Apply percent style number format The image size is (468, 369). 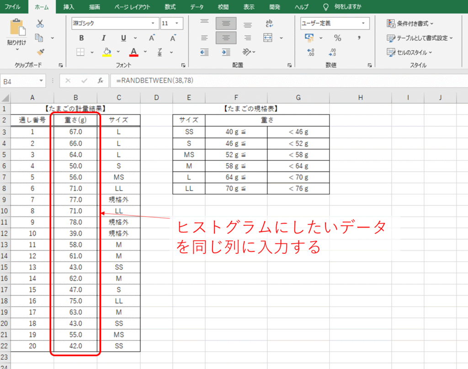point(337,38)
